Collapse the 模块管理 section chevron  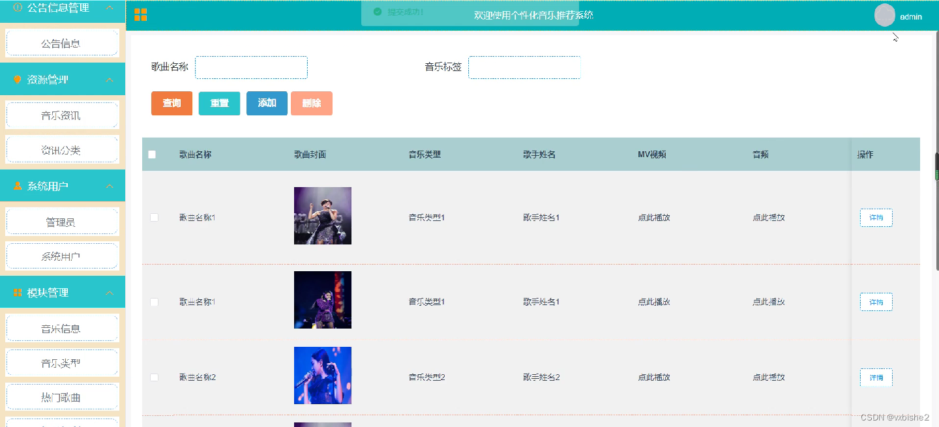[110, 293]
